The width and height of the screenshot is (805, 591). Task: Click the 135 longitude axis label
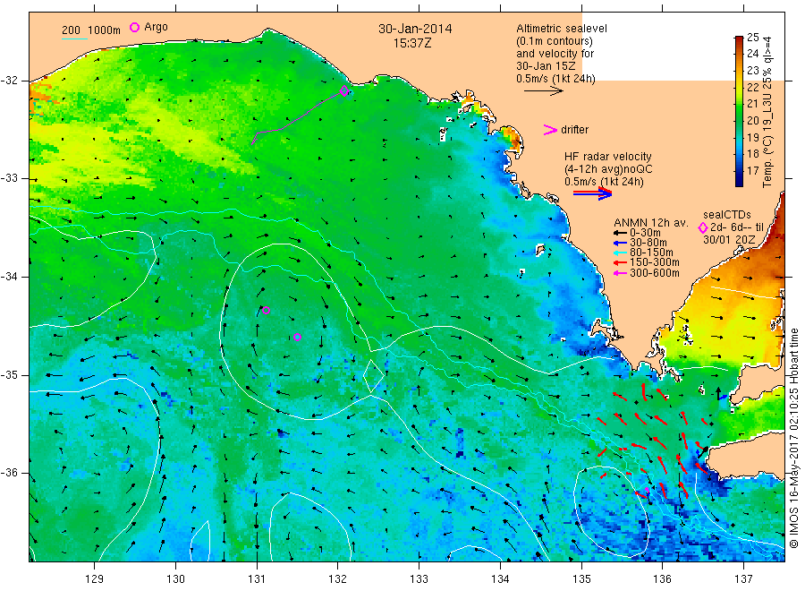click(581, 579)
